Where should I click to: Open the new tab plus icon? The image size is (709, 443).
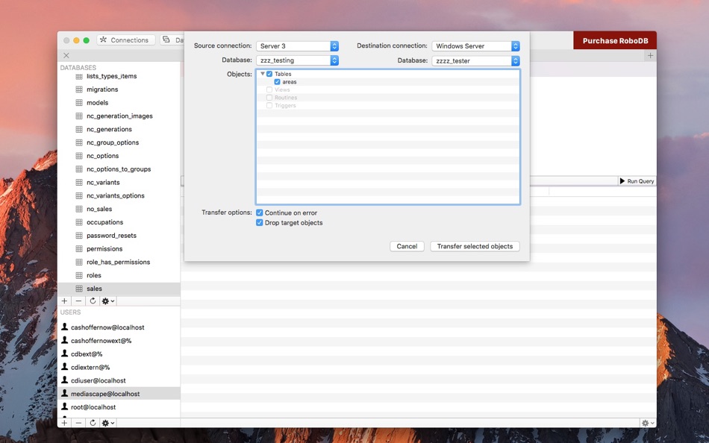click(x=650, y=56)
